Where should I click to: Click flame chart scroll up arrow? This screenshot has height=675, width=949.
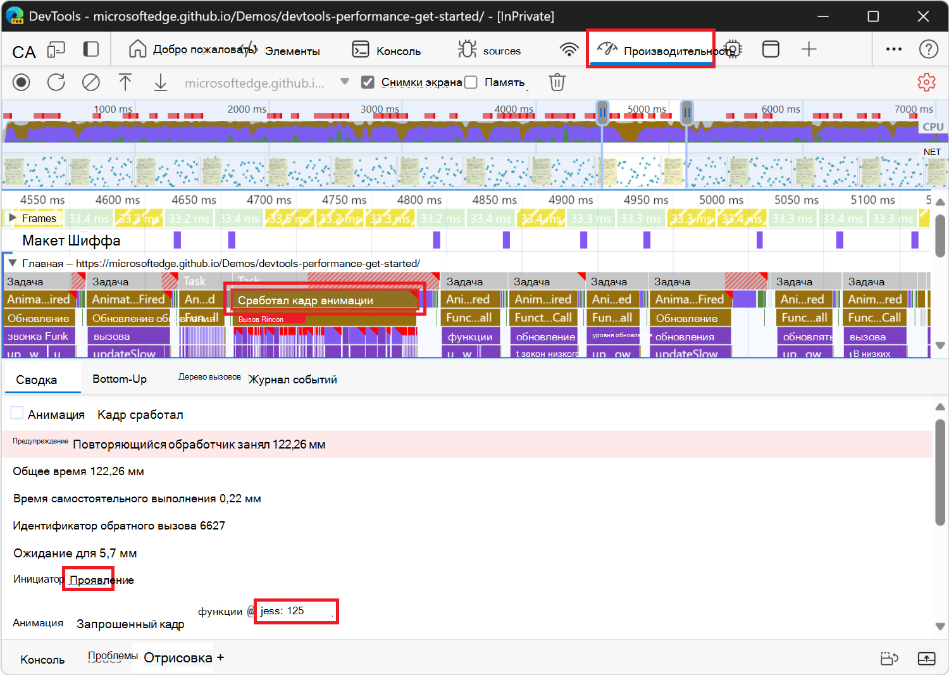940,202
